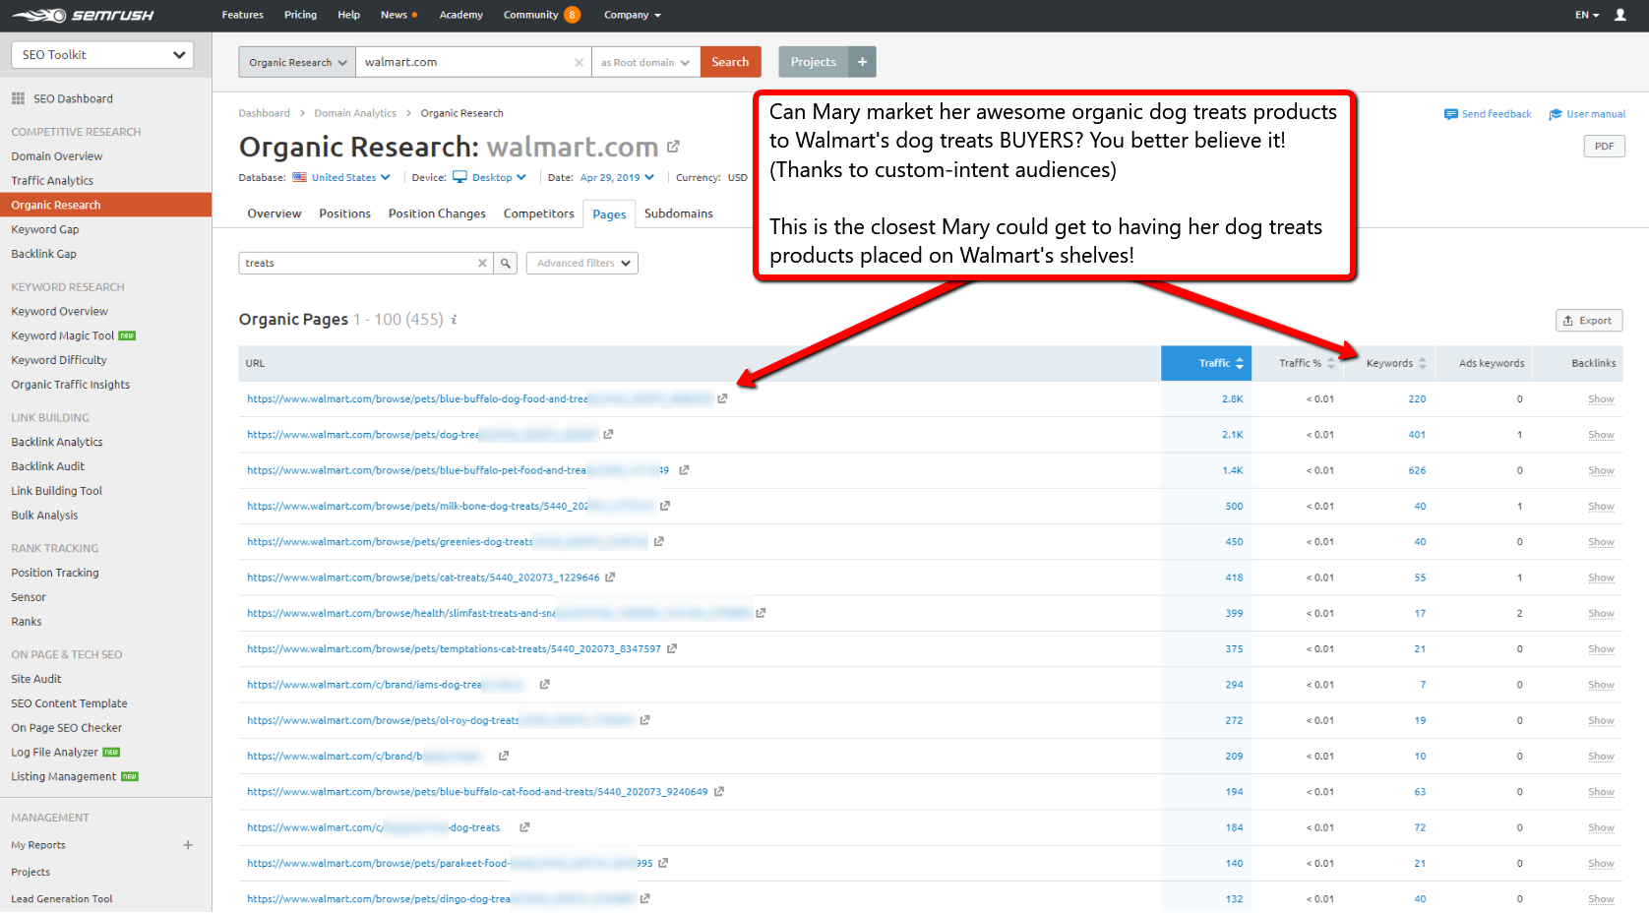Open Keyword Gap in sidebar

pyautogui.click(x=45, y=229)
